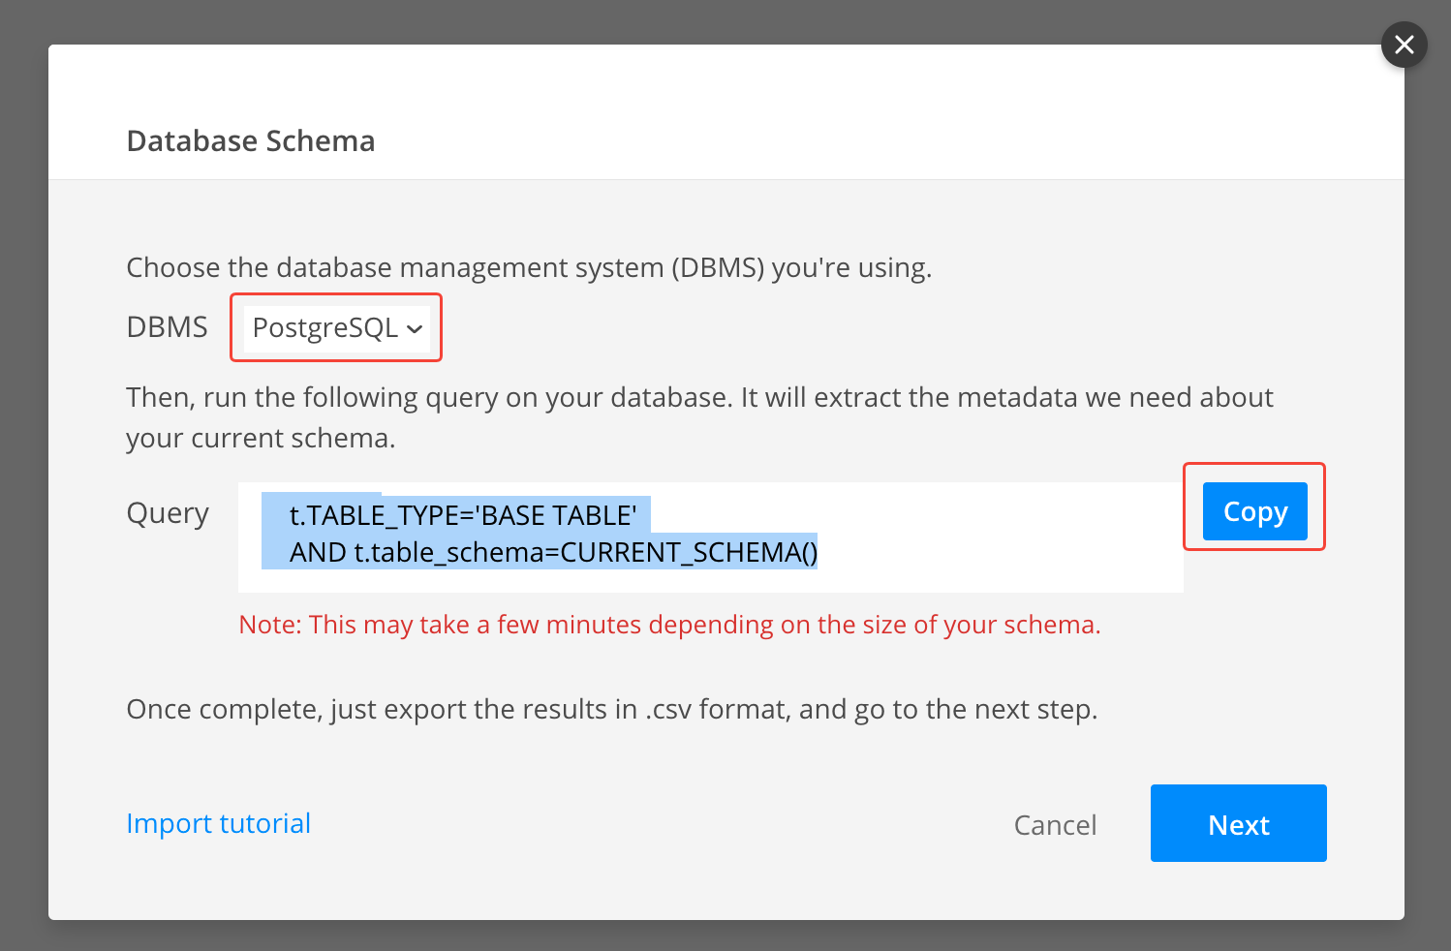The width and height of the screenshot is (1451, 951).
Task: Click the Query label
Action: tap(168, 513)
